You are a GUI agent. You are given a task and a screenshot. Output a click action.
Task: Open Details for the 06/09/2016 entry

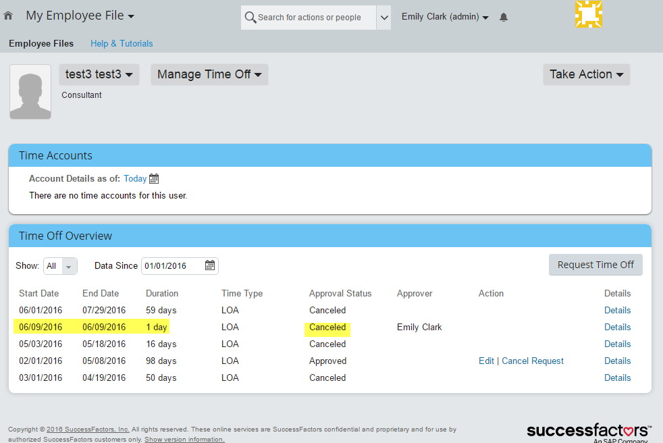pyautogui.click(x=617, y=327)
